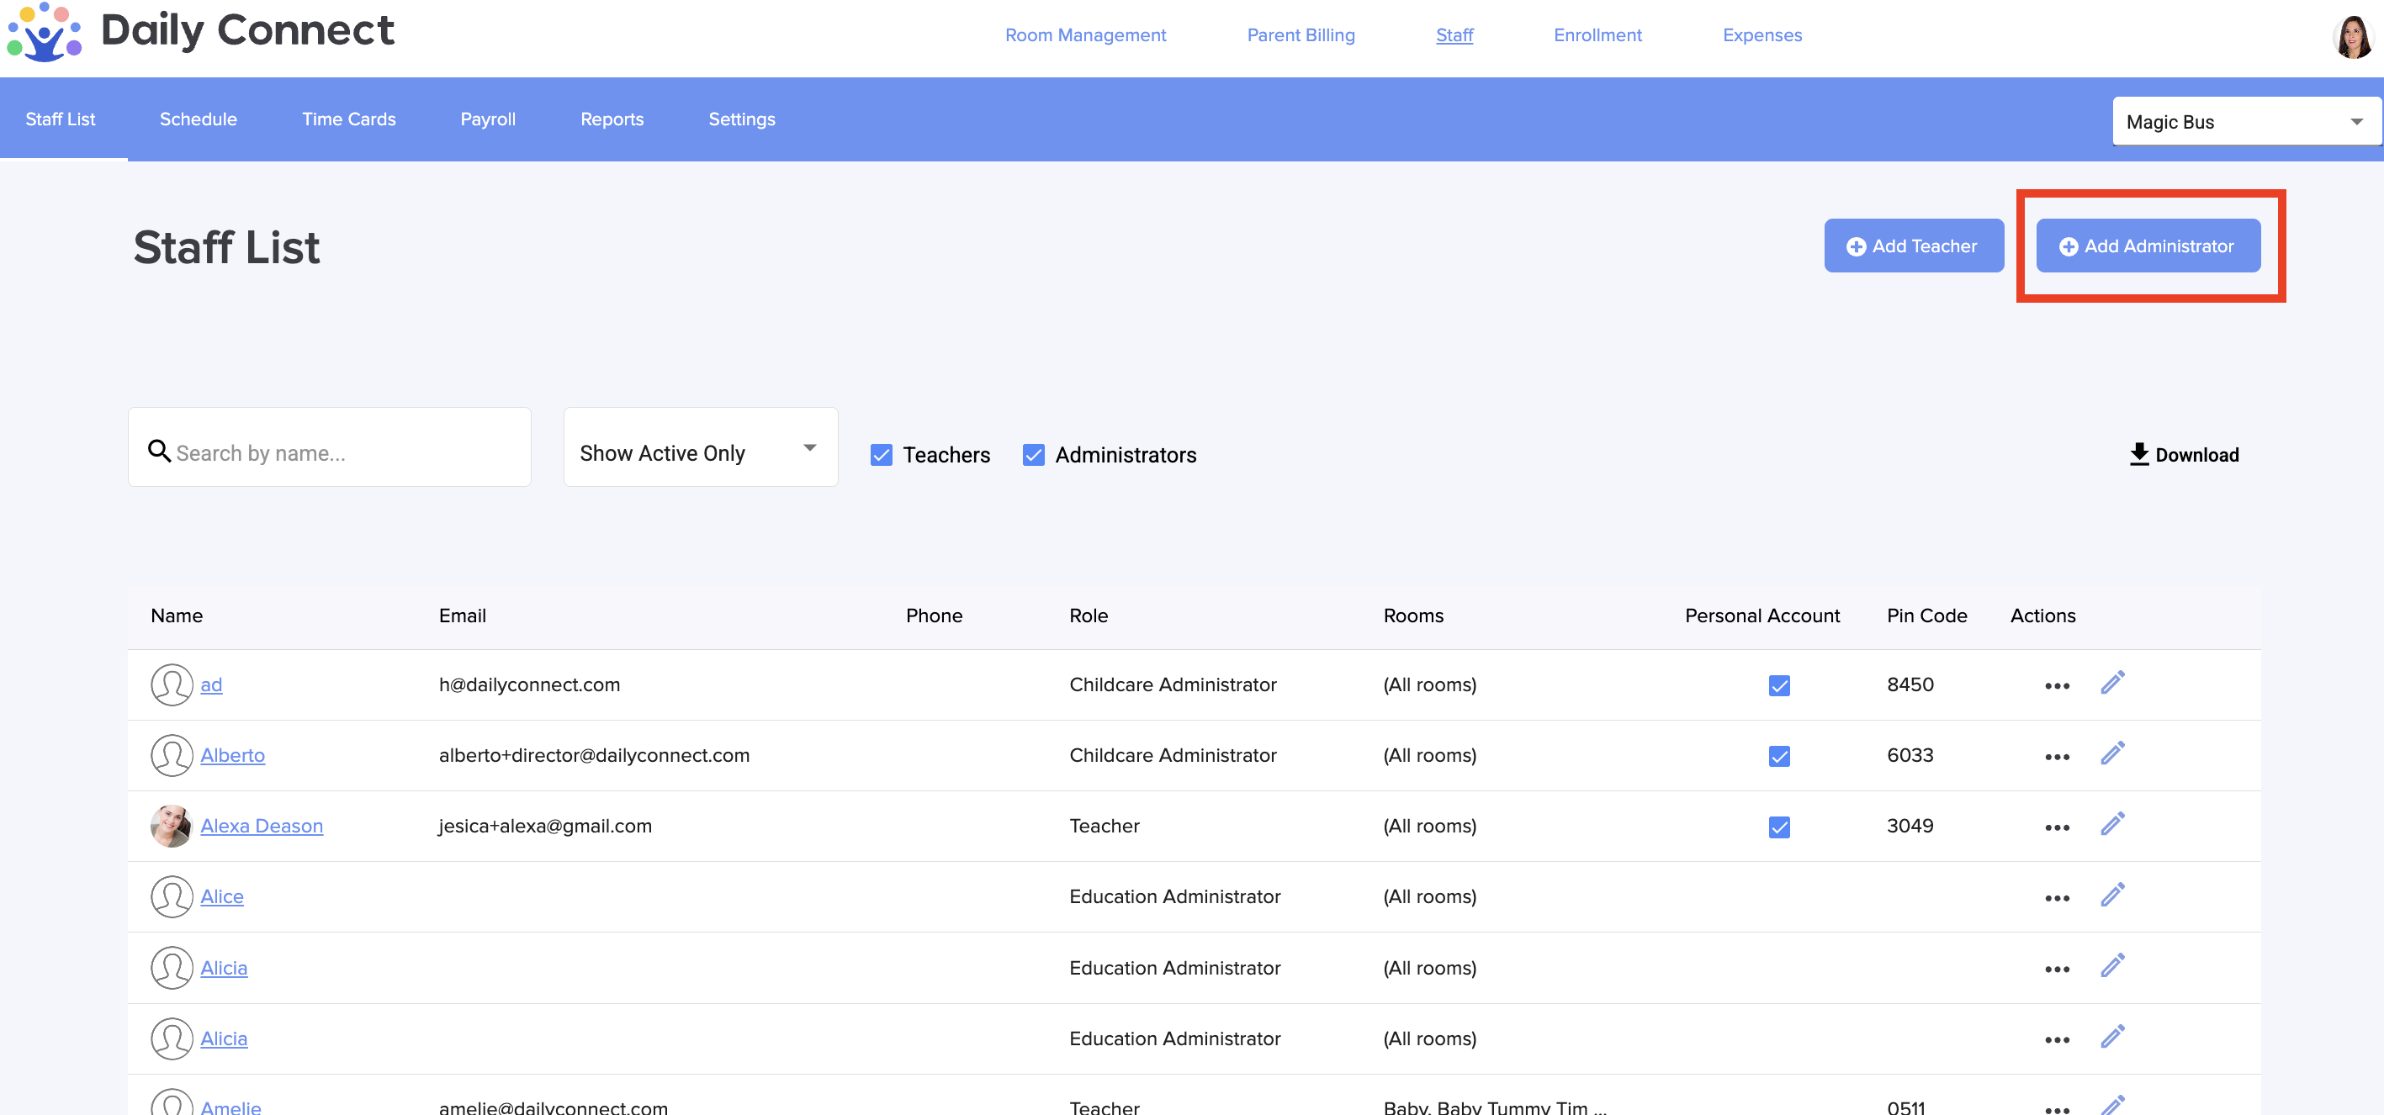Click the Download icon
The height and width of the screenshot is (1115, 2384).
(2138, 453)
